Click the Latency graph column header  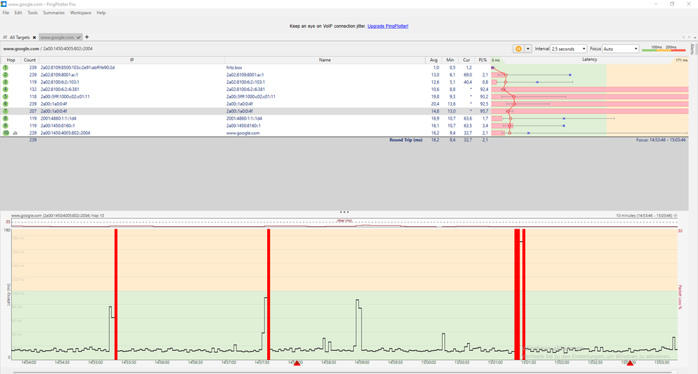click(590, 59)
